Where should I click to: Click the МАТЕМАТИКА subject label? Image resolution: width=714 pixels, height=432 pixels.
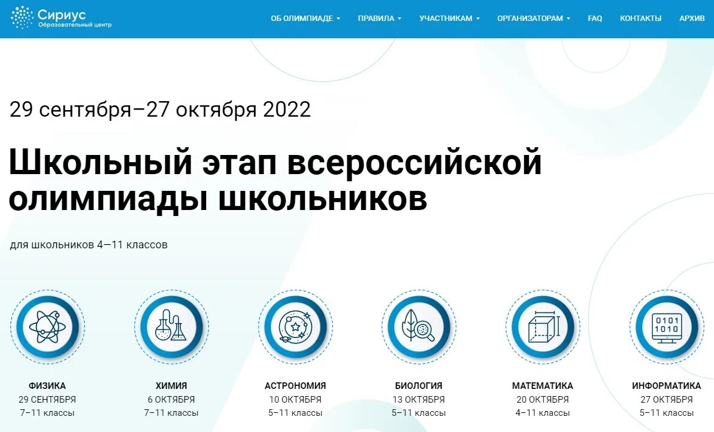click(x=543, y=386)
